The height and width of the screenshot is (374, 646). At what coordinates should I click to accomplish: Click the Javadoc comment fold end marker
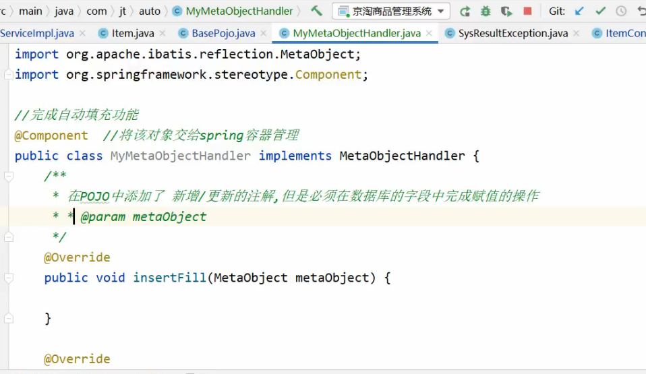tap(8, 237)
